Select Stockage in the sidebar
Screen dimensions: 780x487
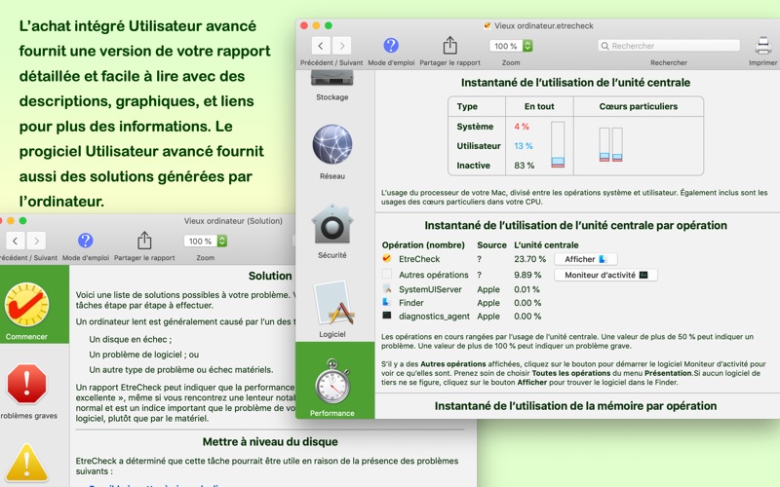pos(332,86)
